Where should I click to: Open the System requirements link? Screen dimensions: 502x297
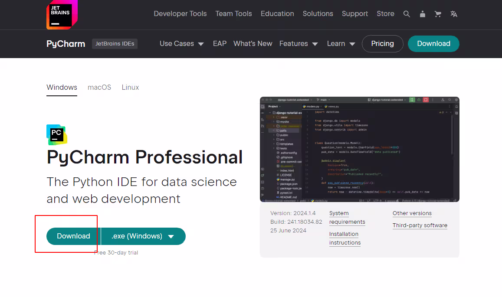(x=347, y=218)
